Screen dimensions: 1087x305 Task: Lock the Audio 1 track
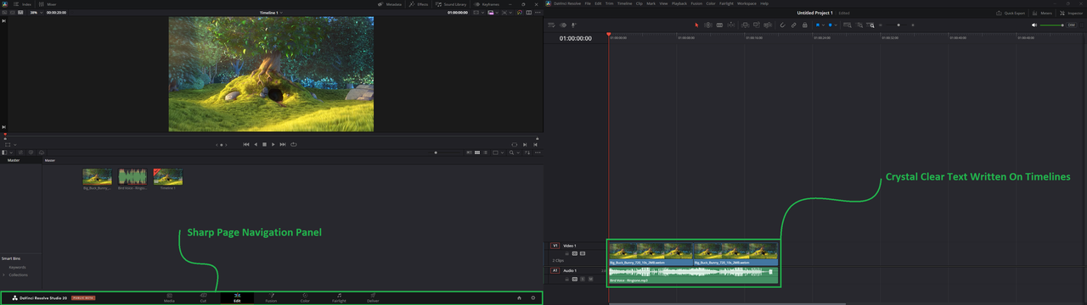pos(567,279)
